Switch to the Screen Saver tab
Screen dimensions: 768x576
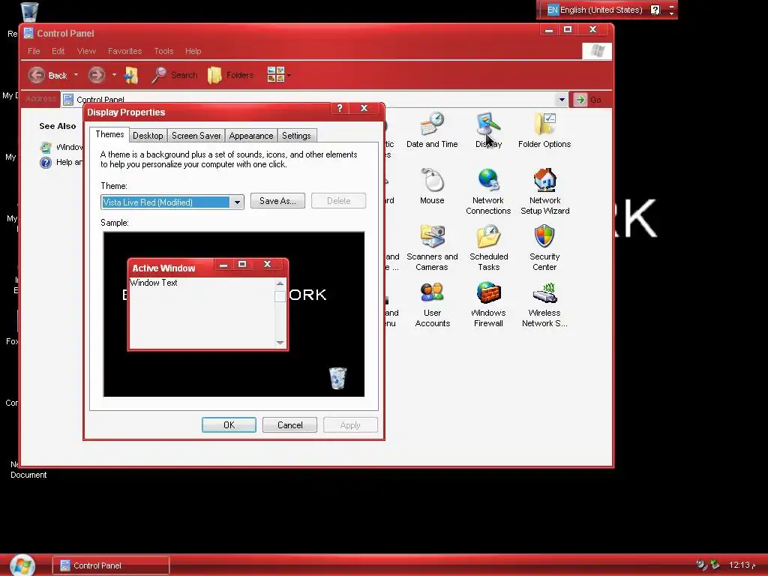[196, 136]
